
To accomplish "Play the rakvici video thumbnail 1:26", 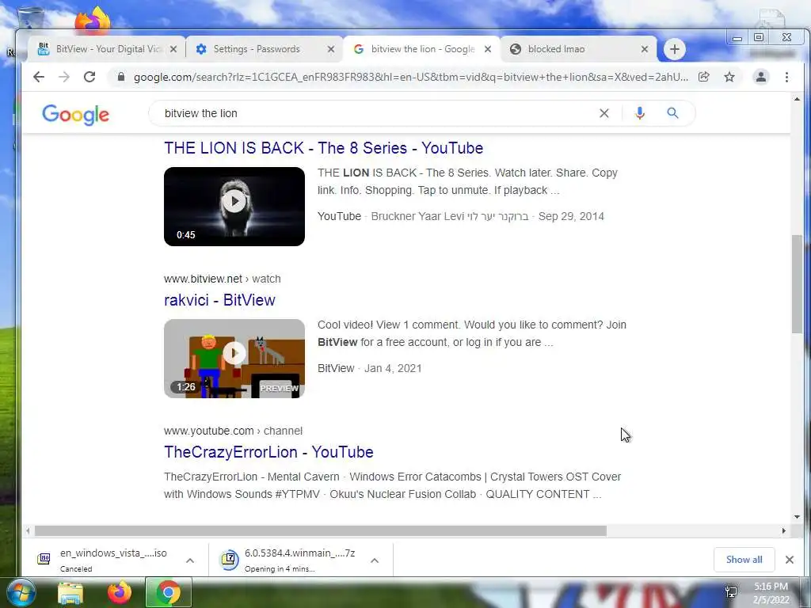I will tap(234, 359).
